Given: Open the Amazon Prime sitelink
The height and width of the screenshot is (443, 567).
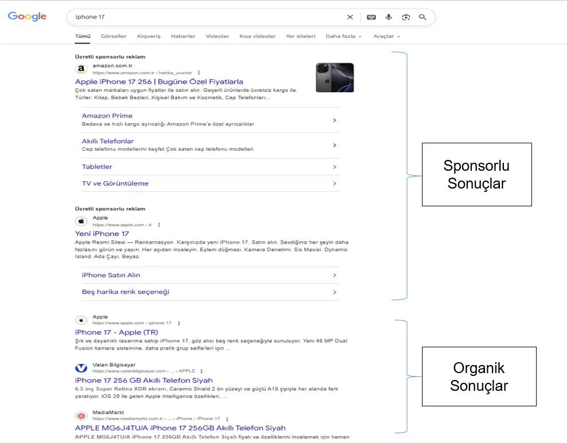Looking at the screenshot, I should pyautogui.click(x=107, y=116).
